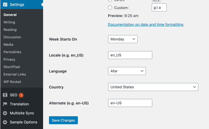Click the Yoast SEO icon
Image resolution: width=209 pixels, height=129 pixels.
(x=5, y=95)
